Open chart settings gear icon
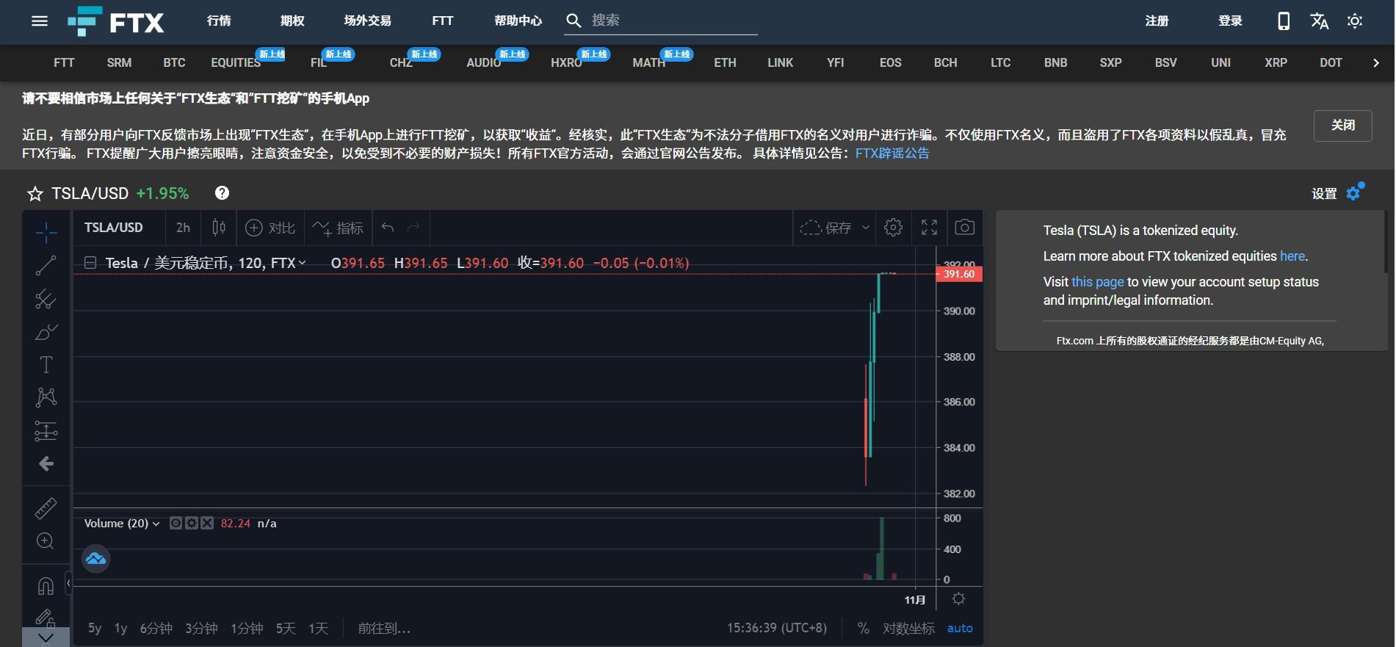Image resolution: width=1396 pixels, height=647 pixels. [893, 228]
